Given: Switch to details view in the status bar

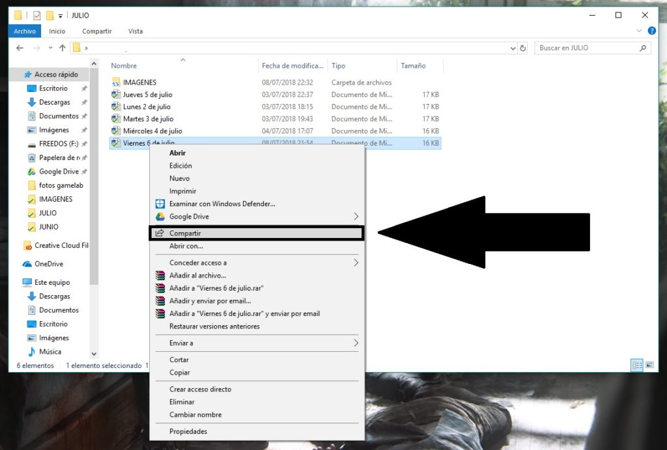Looking at the screenshot, I should [x=636, y=365].
